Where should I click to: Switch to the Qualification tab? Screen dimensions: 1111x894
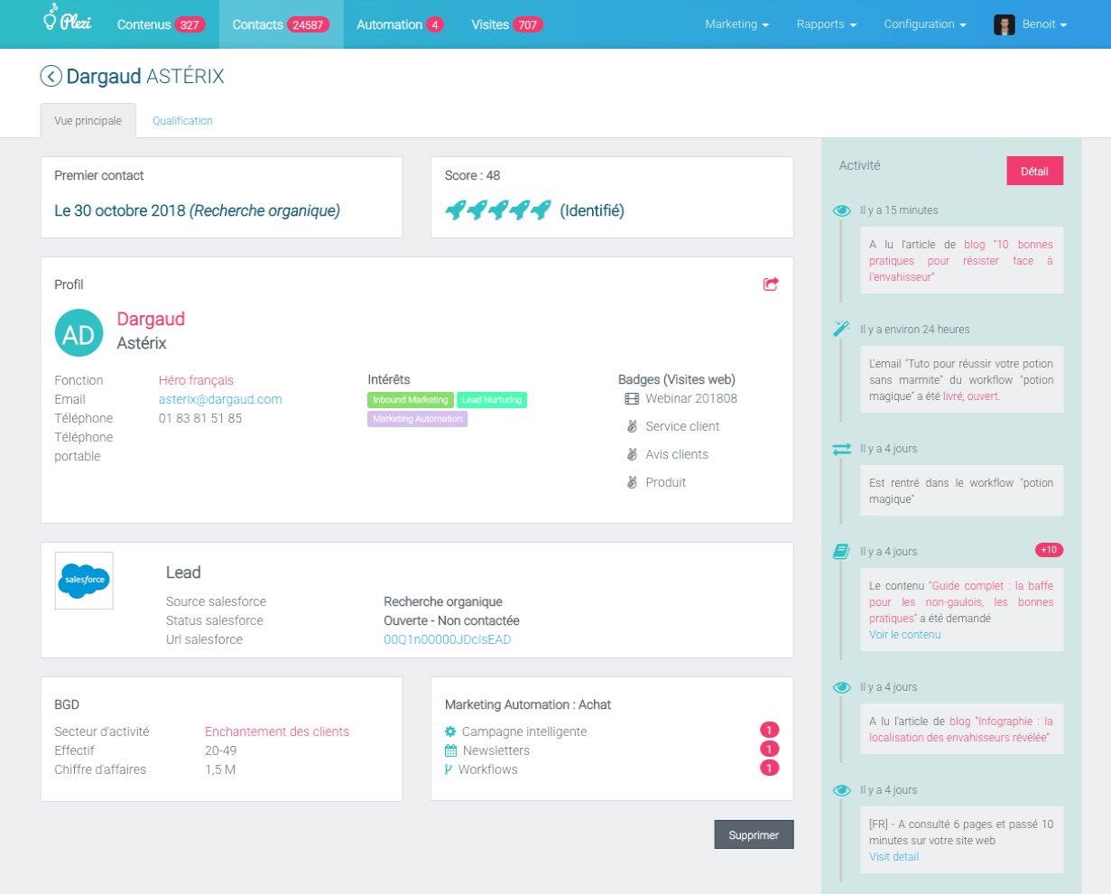pos(182,121)
